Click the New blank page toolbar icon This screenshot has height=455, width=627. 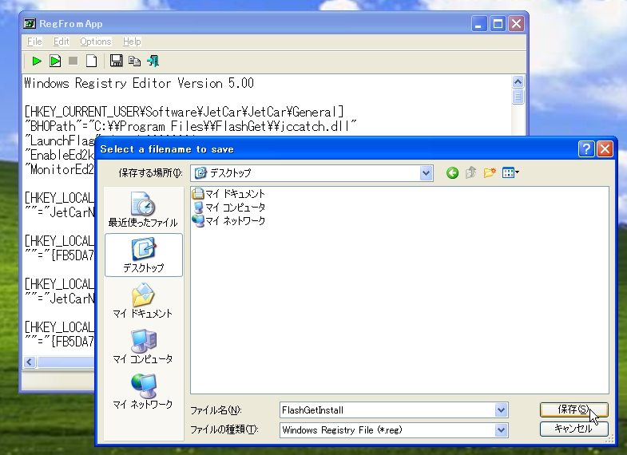pos(92,61)
